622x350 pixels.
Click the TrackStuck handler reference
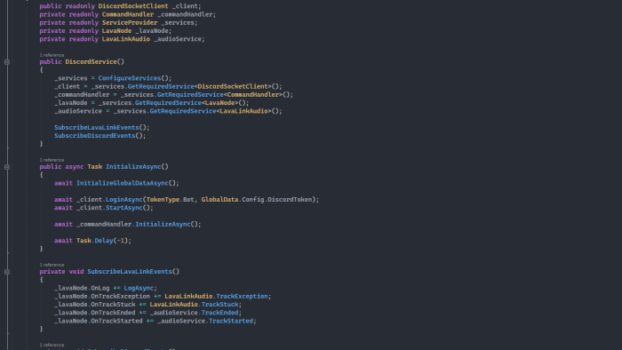pyautogui.click(x=219, y=305)
